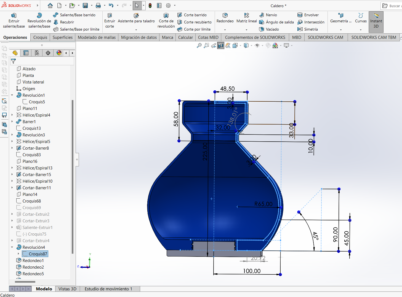Click the Home icon in the top toolbar
Viewport: 402px width, 297px height.
coord(50,6)
